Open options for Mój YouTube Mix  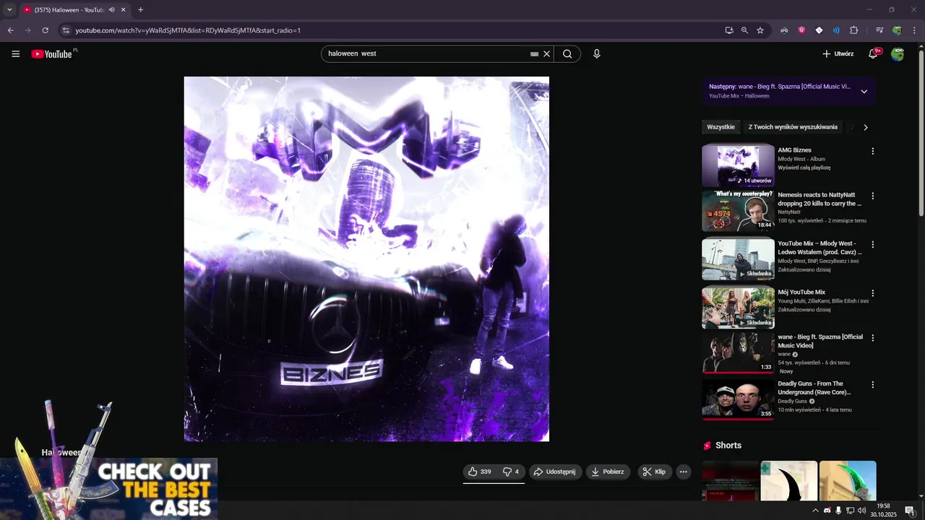pos(872,294)
